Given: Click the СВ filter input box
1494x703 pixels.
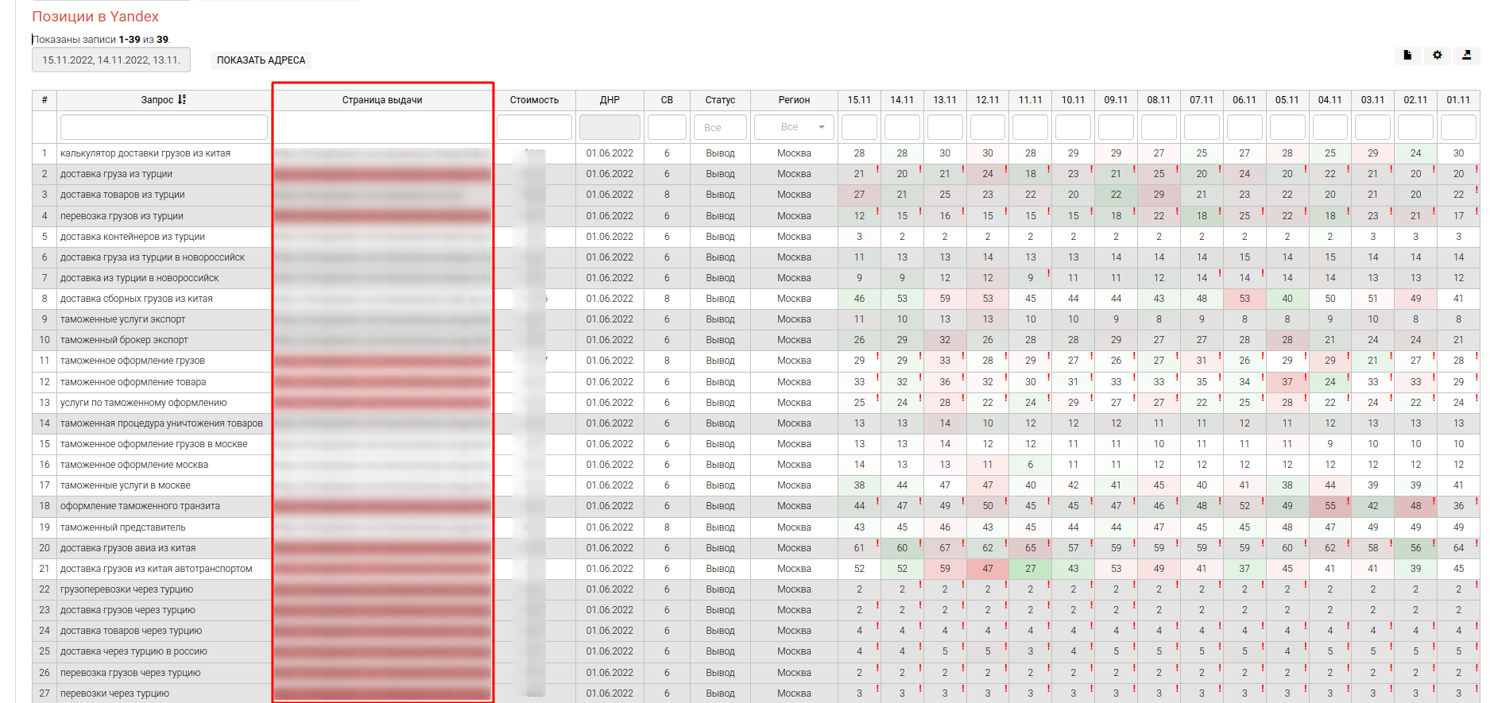Looking at the screenshot, I should (667, 127).
